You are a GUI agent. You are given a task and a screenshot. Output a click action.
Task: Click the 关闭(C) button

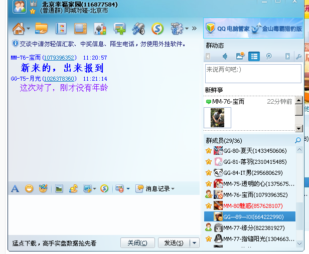pos(137,243)
